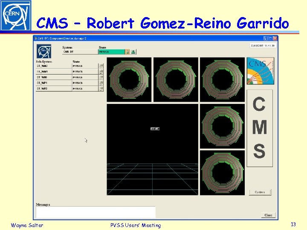Screen dimensions: 307x230
Task: Click the lock icon on the DT_W00 row
Action: click(101, 77)
